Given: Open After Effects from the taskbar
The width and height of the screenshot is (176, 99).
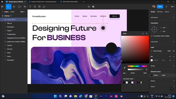Looking at the screenshot, I should tap(101, 96).
